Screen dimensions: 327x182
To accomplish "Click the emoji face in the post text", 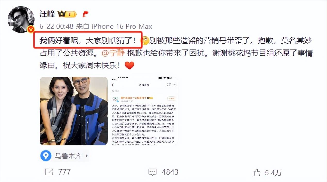I will pos(145,41).
